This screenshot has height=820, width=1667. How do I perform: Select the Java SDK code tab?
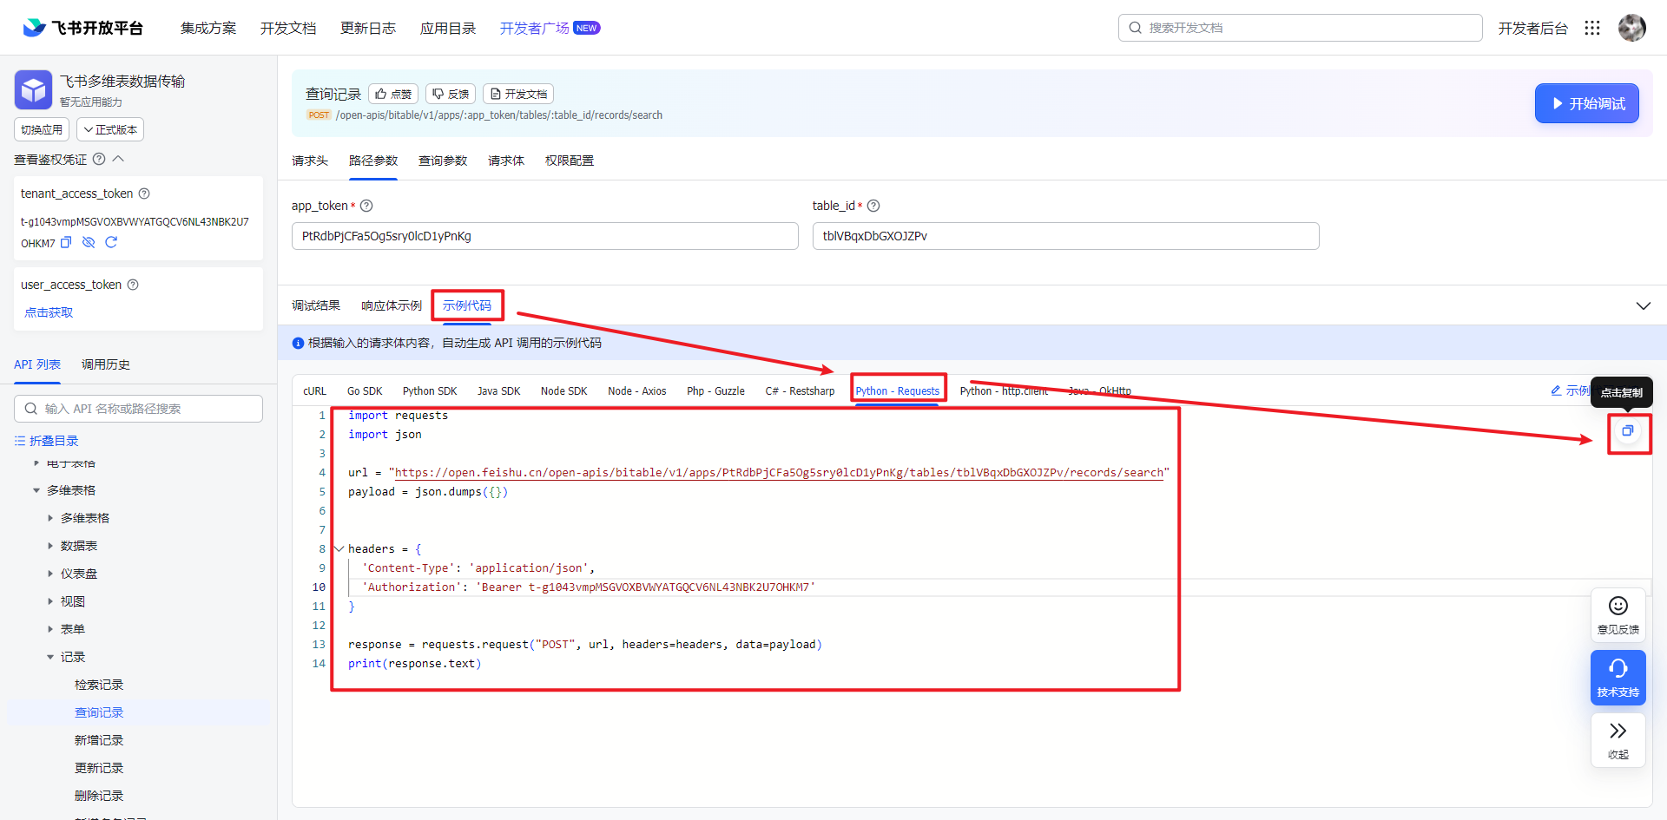(499, 391)
